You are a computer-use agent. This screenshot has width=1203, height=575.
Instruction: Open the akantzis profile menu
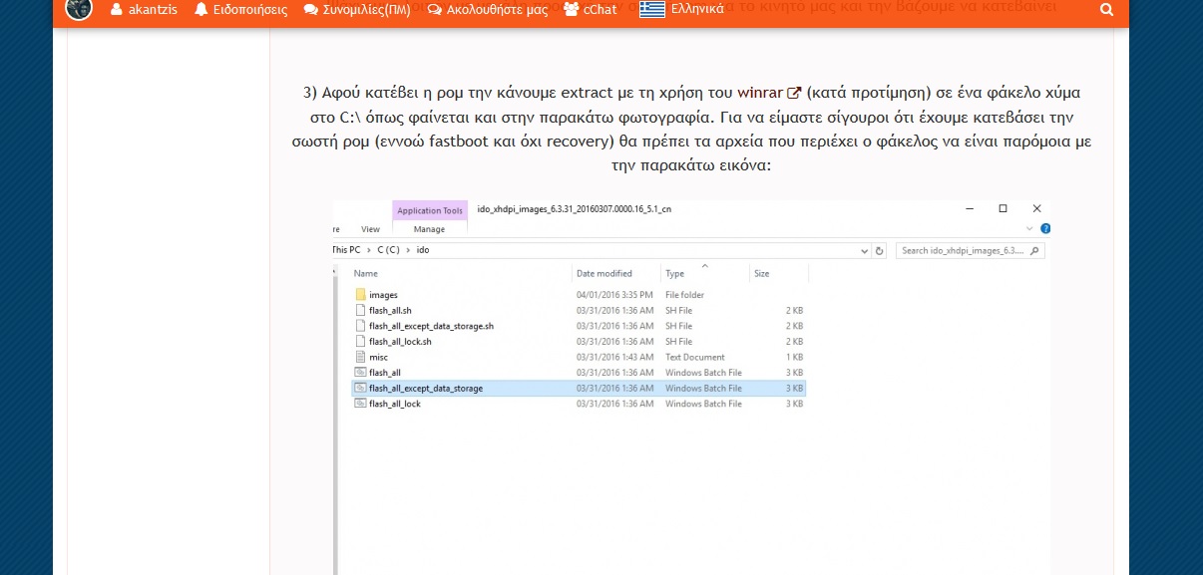(x=144, y=10)
